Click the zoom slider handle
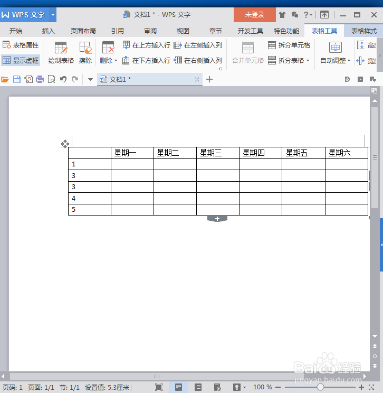The height and width of the screenshot is (393, 383). (320, 387)
